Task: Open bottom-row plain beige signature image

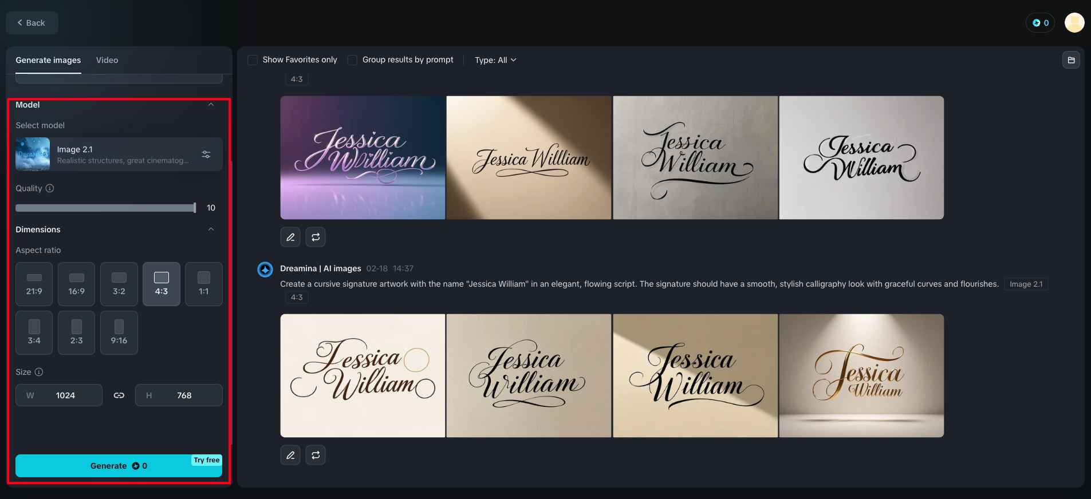Action: [x=529, y=375]
